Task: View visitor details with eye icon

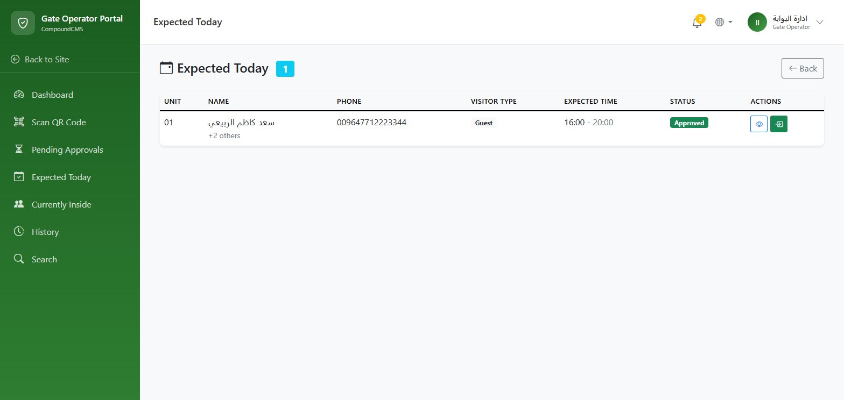Action: [759, 124]
